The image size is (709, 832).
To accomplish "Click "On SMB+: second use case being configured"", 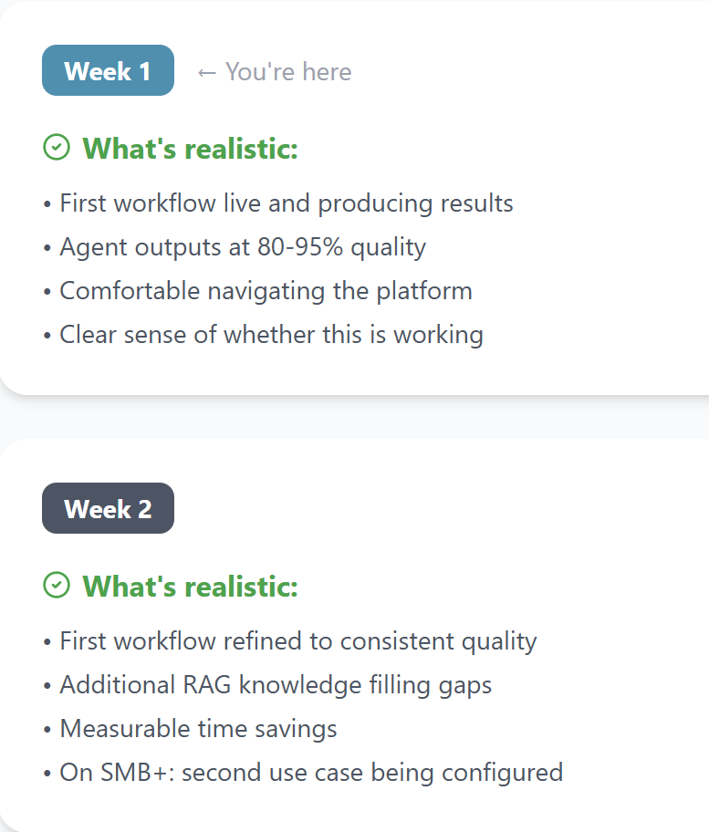I will (x=311, y=773).
